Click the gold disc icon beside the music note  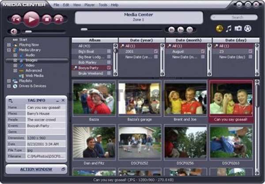point(220,29)
